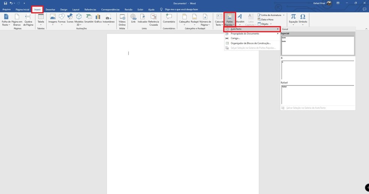Viewport: 369px width, 194px height.
Task: Open the Correspondências tab
Action: [110, 10]
